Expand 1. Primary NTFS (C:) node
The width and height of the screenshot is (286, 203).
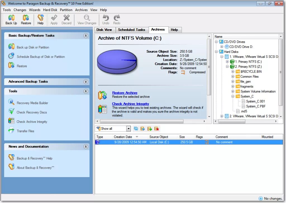pos(227,62)
